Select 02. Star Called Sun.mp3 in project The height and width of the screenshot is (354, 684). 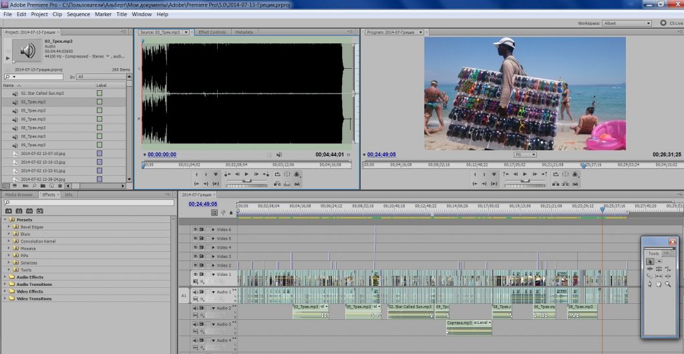[x=42, y=94]
